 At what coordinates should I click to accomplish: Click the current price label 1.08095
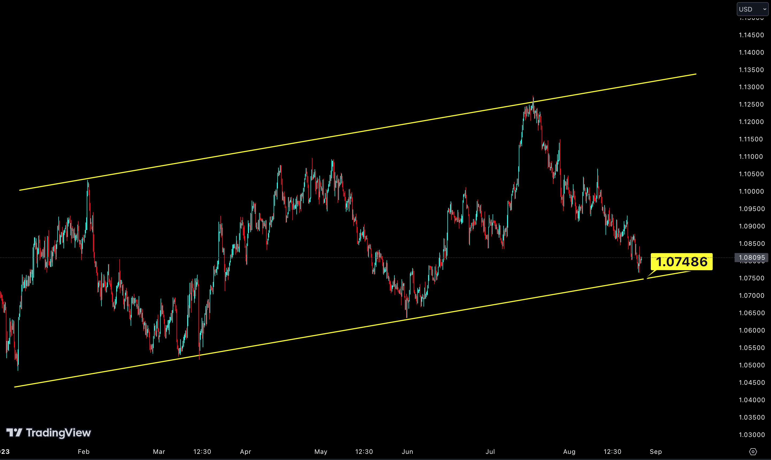pos(751,258)
